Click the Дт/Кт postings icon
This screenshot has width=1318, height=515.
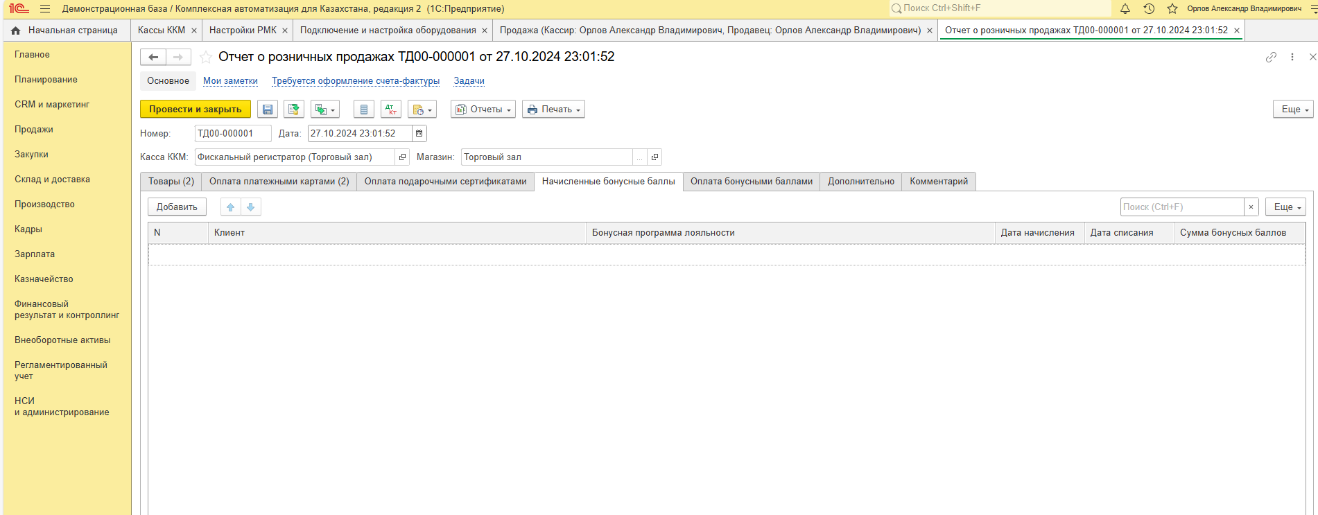390,110
